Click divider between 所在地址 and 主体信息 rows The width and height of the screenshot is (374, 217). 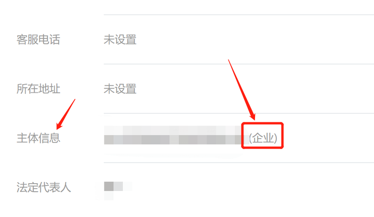click(x=239, y=113)
